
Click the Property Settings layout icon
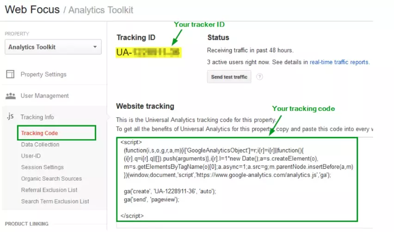click(x=10, y=74)
